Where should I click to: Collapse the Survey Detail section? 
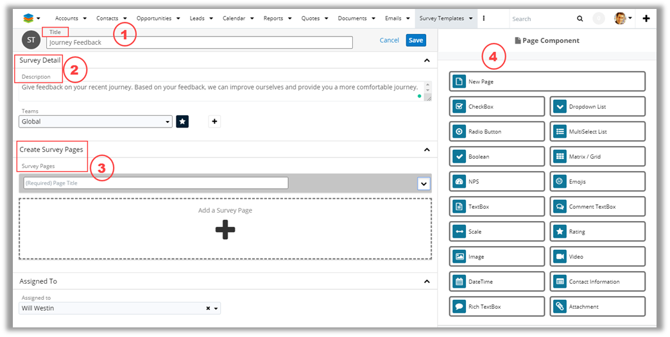click(427, 61)
